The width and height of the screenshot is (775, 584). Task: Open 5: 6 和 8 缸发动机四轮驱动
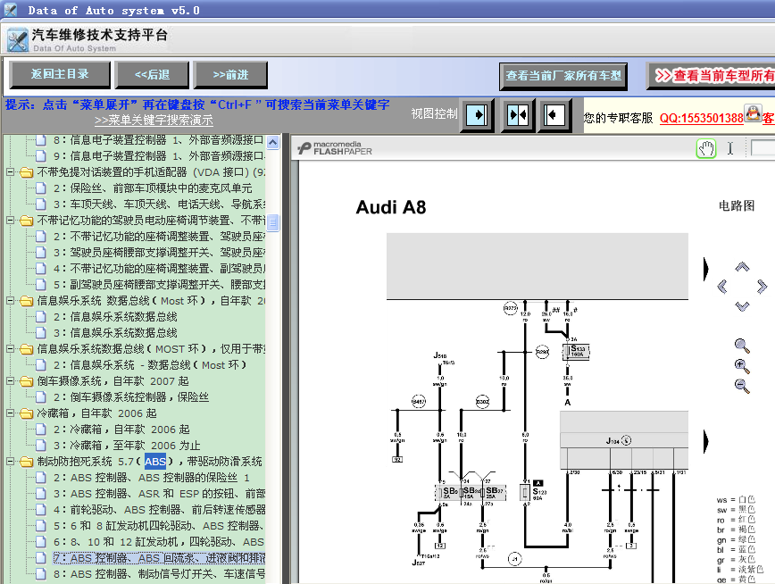pyautogui.click(x=159, y=526)
